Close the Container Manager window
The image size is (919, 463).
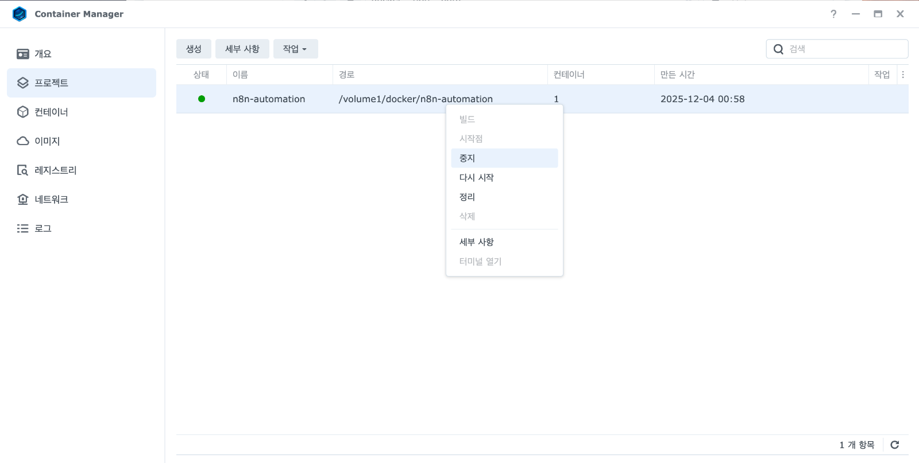900,14
